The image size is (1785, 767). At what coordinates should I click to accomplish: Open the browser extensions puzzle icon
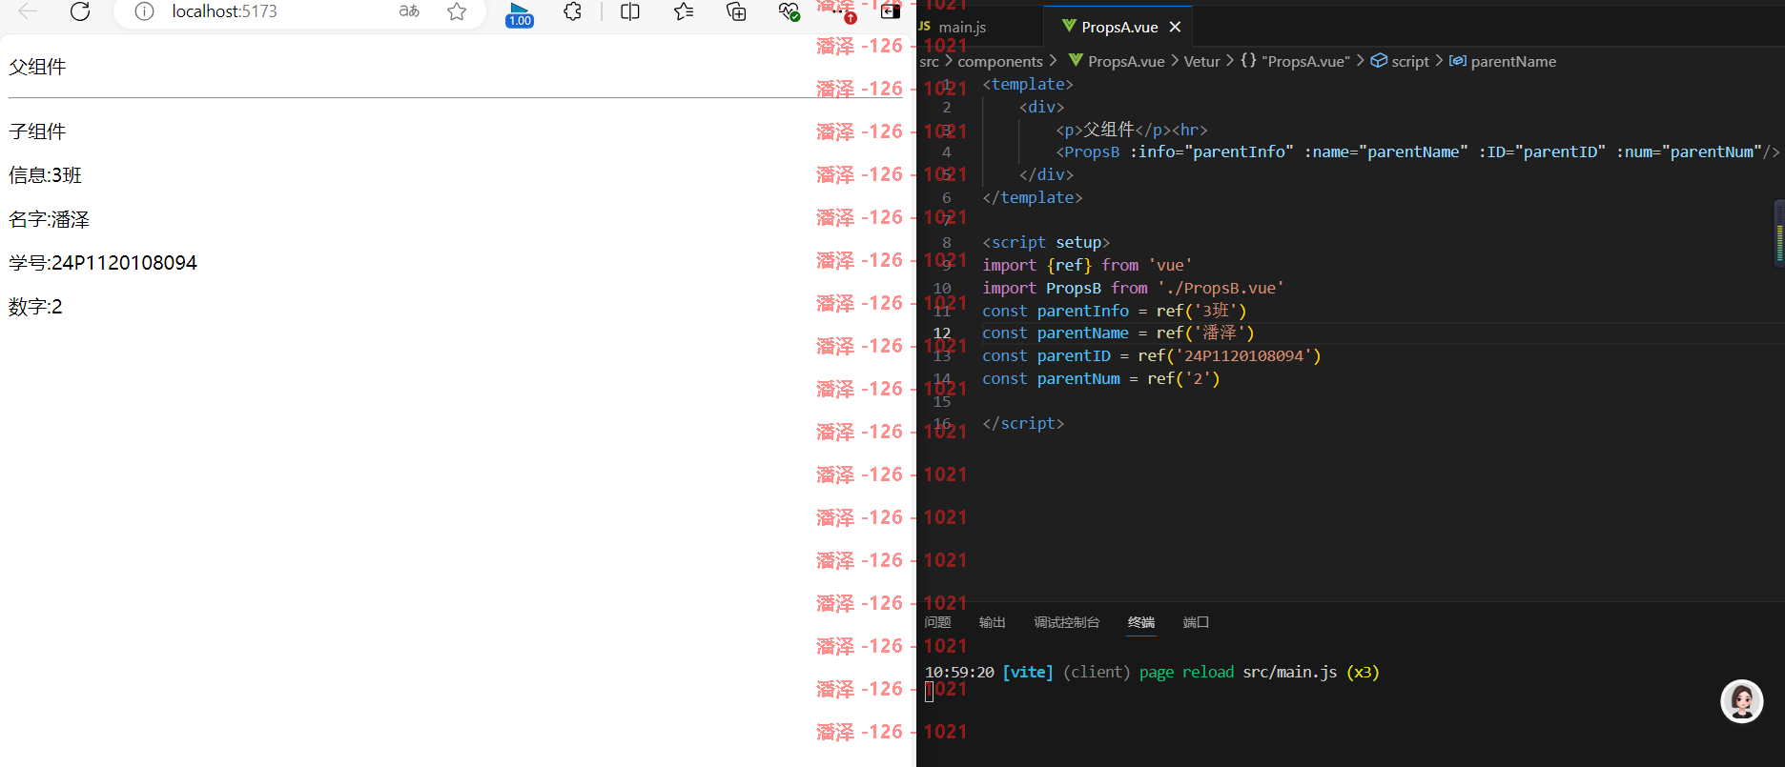tap(572, 11)
